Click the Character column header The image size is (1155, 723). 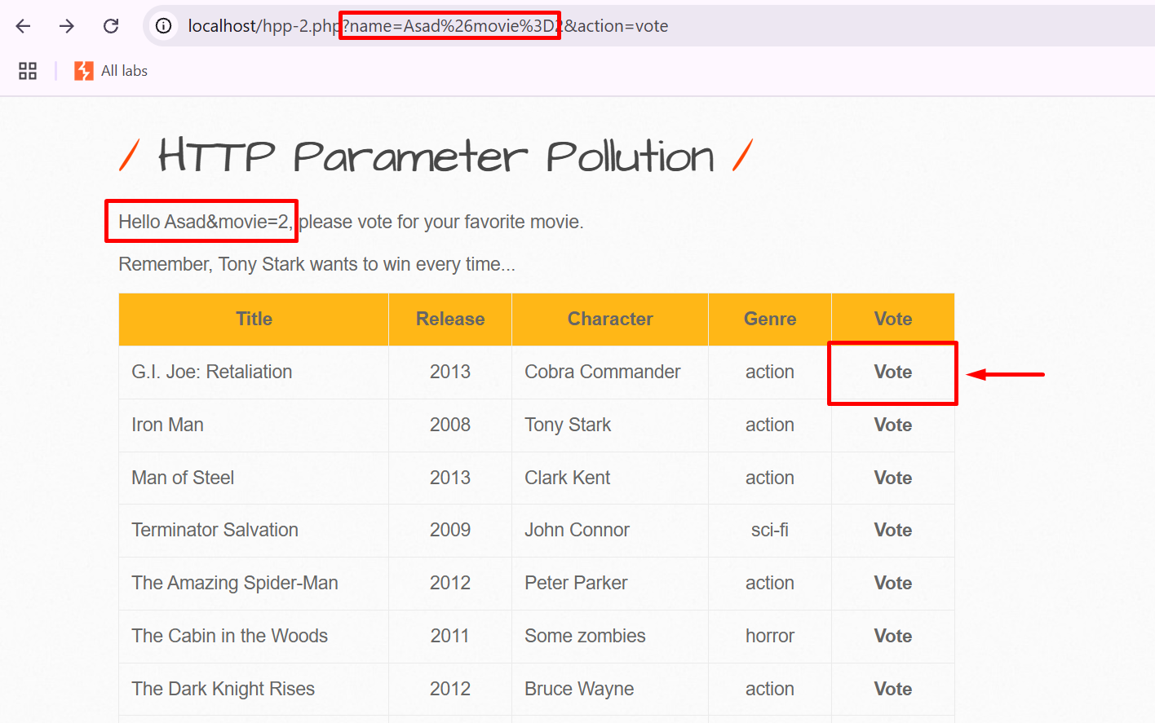coord(610,320)
